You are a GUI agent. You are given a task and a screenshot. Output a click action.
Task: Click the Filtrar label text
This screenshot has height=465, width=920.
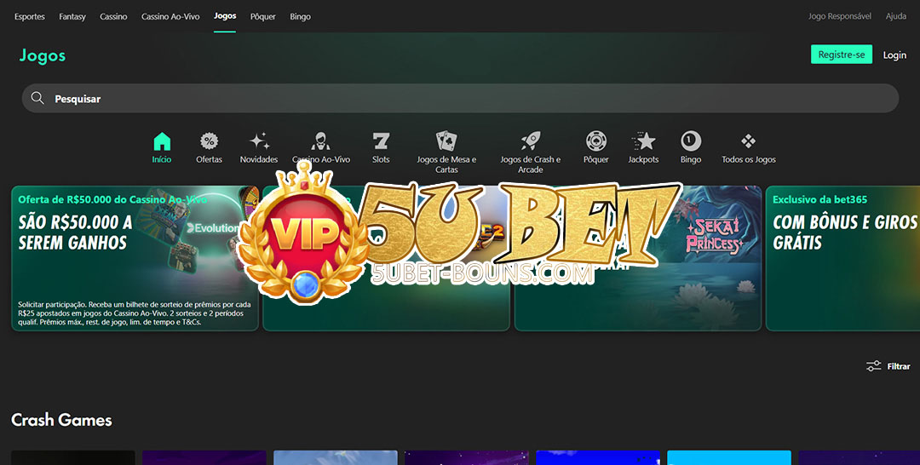(x=899, y=366)
